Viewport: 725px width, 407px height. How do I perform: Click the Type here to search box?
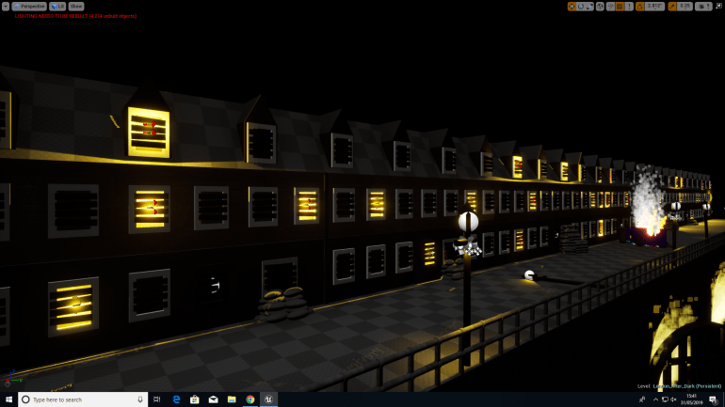pyautogui.click(x=83, y=399)
